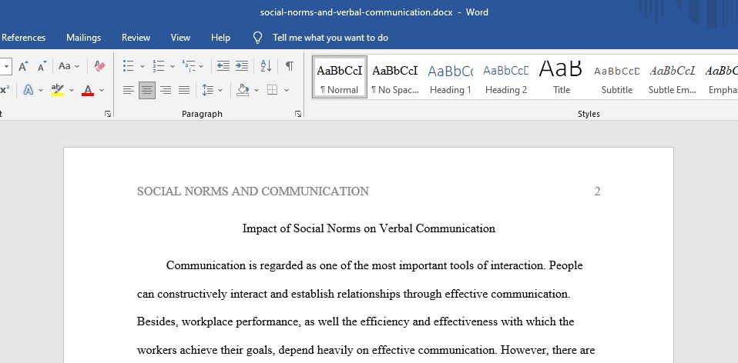738x363 pixels.
Task: Expand bullet library dropdown arrow
Action: pyautogui.click(x=143, y=66)
